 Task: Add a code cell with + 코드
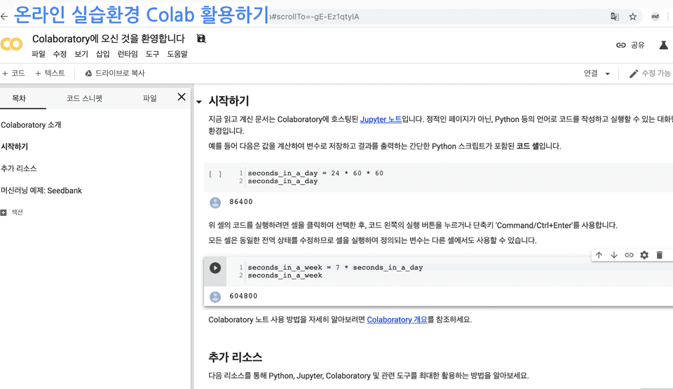pyautogui.click(x=13, y=74)
